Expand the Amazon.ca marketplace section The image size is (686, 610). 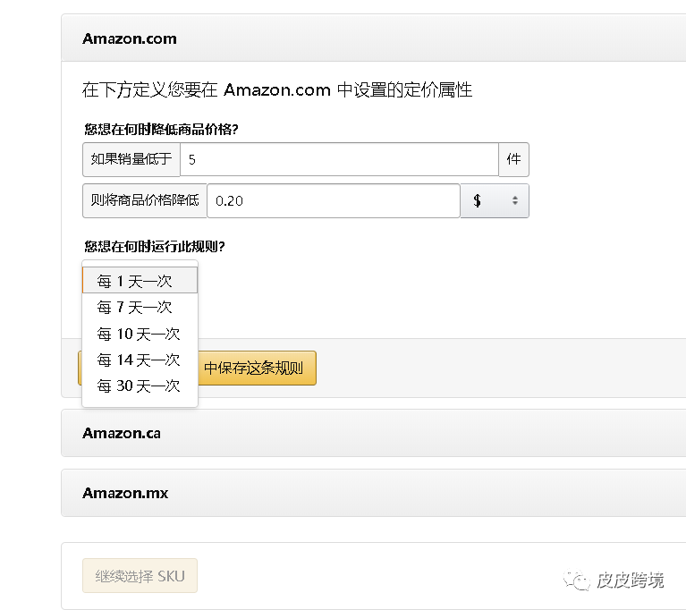tap(373, 433)
